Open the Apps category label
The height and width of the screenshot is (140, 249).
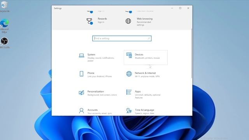[138, 92]
